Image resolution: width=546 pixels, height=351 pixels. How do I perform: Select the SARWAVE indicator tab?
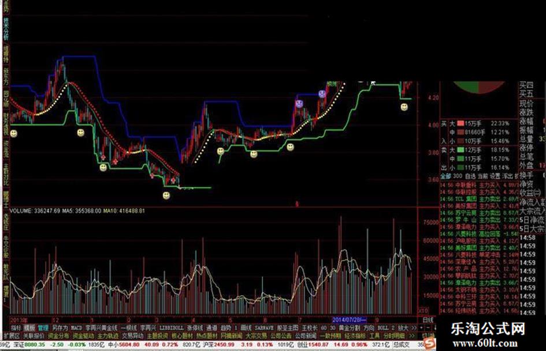click(x=264, y=328)
